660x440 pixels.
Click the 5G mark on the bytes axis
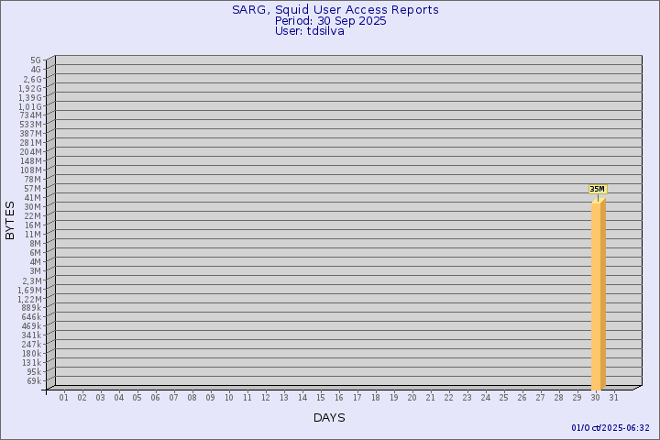point(35,60)
